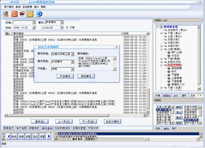Click the 自定义事件 button

112,121
